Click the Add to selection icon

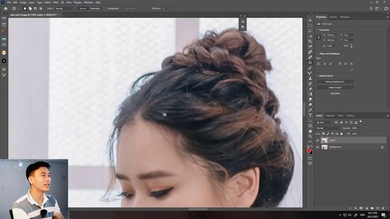(30, 9)
